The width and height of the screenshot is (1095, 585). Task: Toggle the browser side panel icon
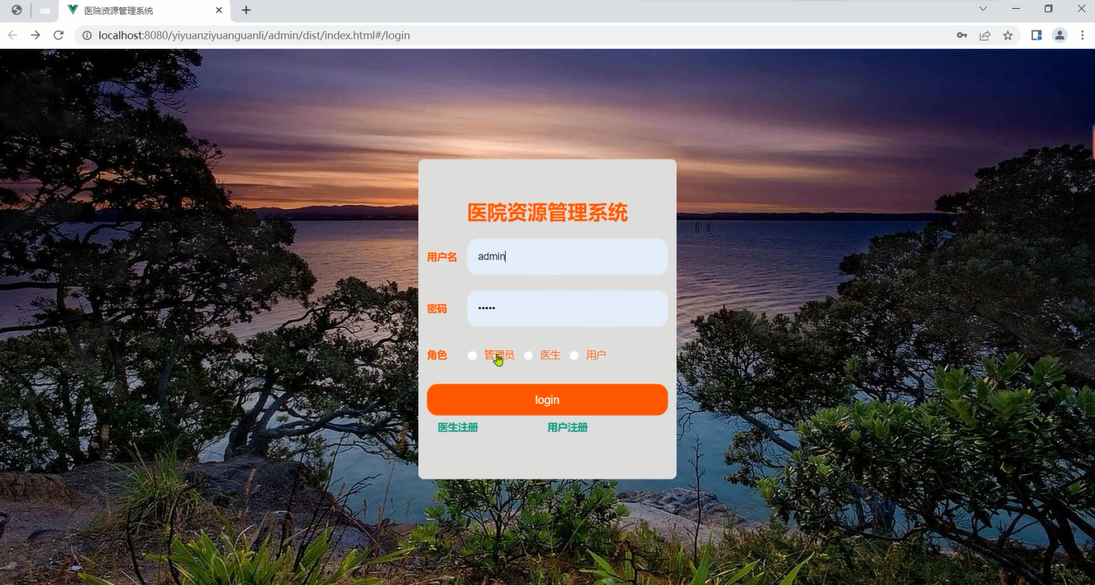[1036, 36]
